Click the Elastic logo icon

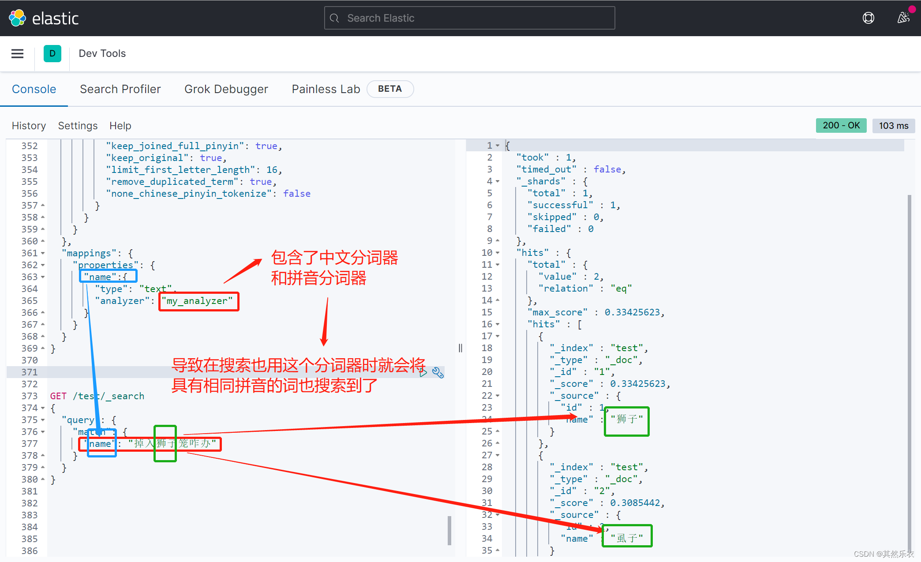[18, 18]
